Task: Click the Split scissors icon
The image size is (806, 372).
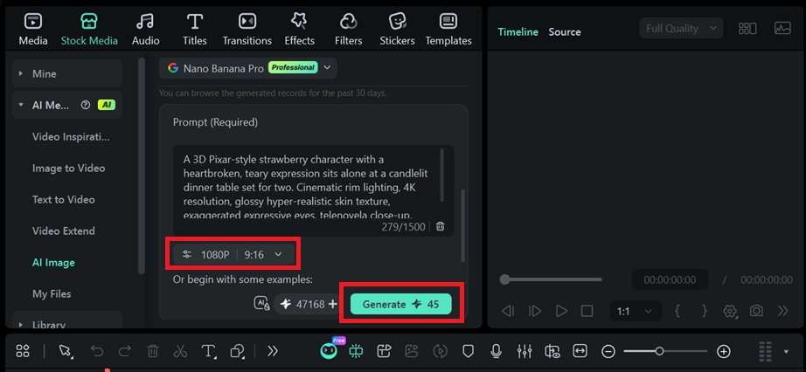Action: 180,351
